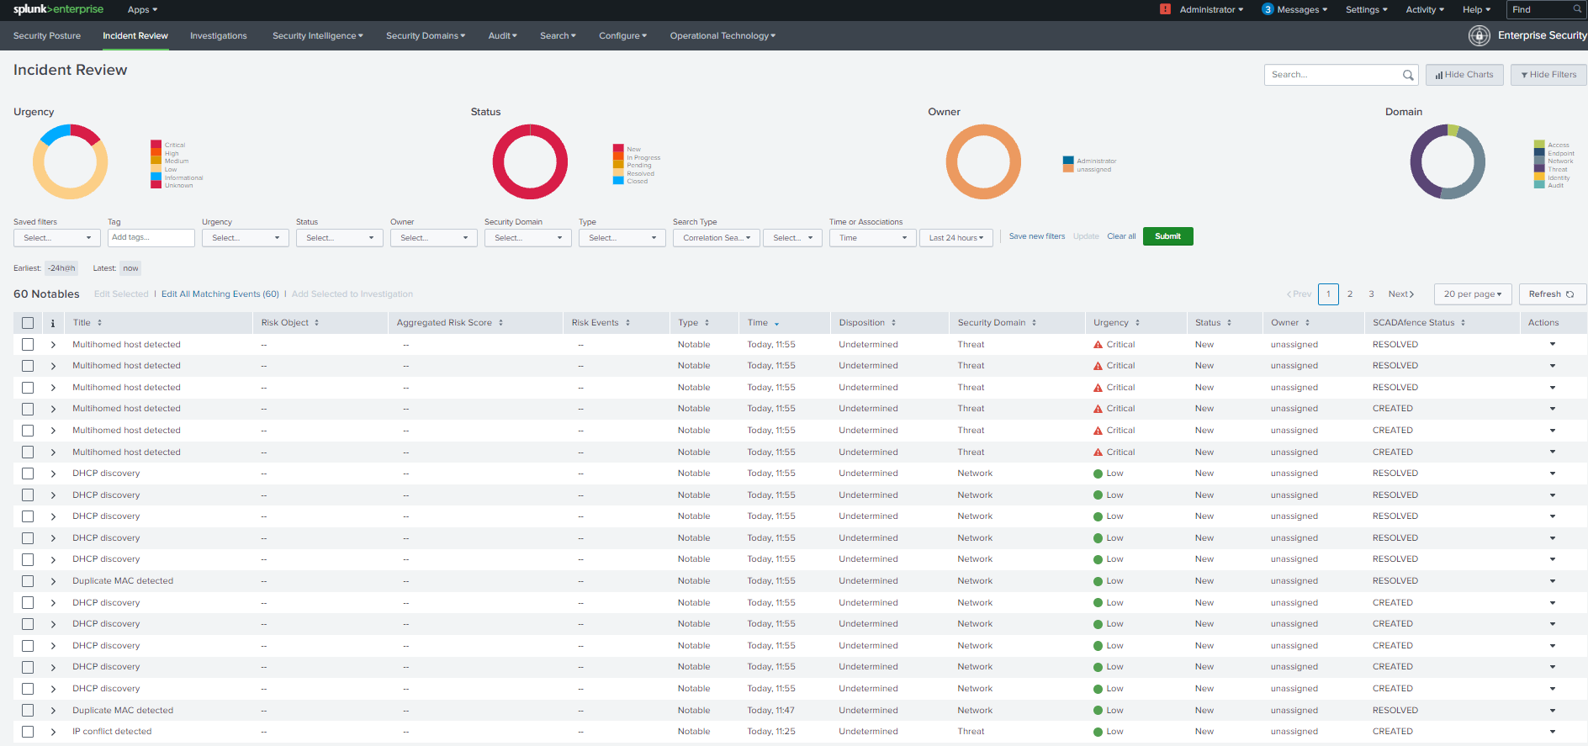Viewport: 1588px width, 746px height.
Task: Click the Clear all link
Action: (x=1120, y=236)
